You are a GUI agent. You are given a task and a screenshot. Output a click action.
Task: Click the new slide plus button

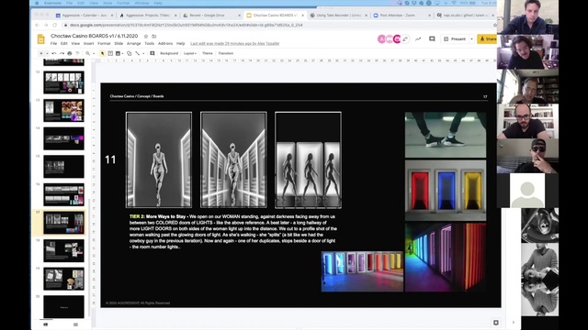(40, 53)
